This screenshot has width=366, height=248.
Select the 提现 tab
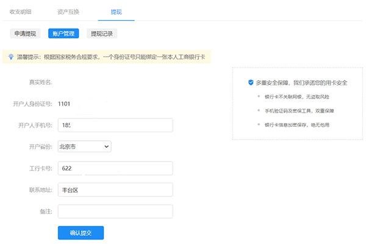click(116, 12)
